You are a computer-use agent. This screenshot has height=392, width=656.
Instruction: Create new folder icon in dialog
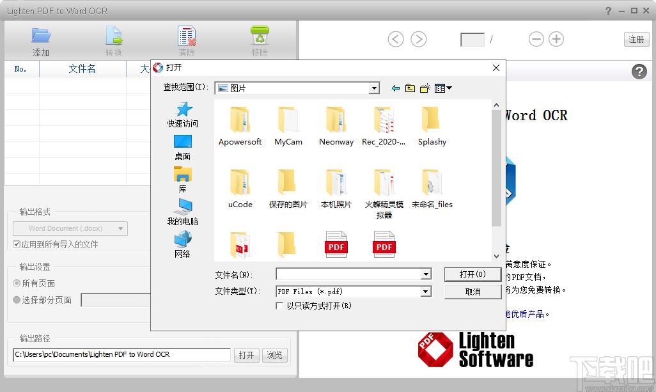click(425, 88)
